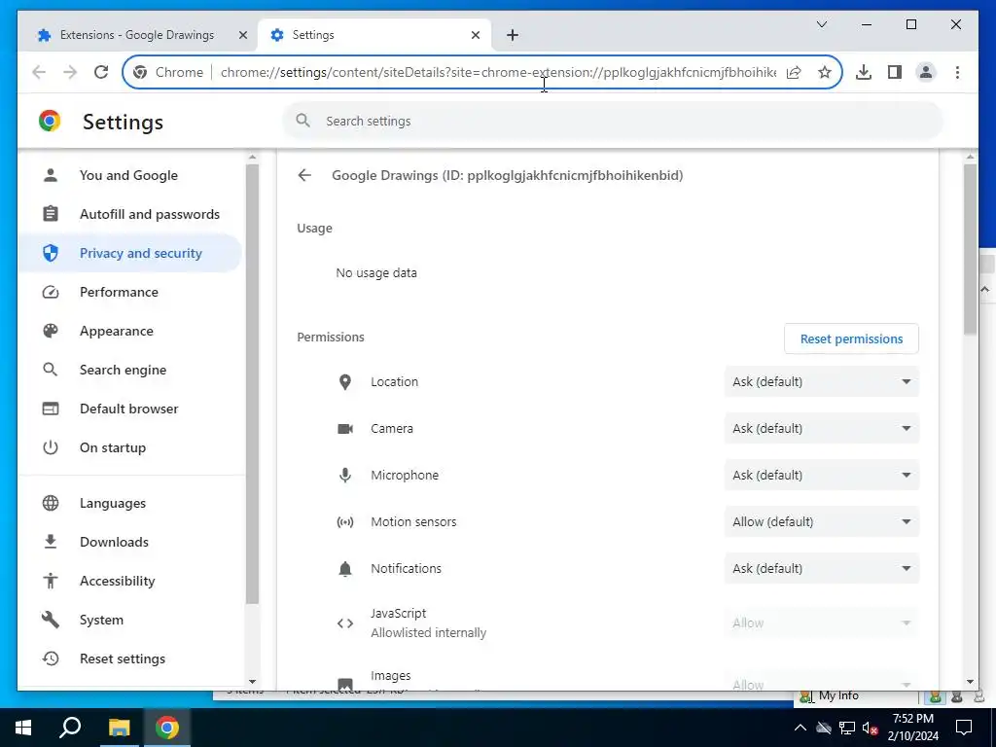996x747 pixels.
Task: Switch to Extensions - Google Drawings tab
Action: click(136, 35)
